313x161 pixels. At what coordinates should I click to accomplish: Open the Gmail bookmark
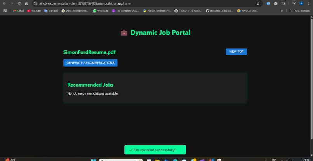tap(18, 11)
